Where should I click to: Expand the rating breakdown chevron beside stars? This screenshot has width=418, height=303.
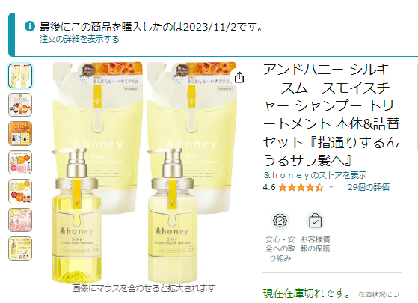pyautogui.click(x=331, y=187)
